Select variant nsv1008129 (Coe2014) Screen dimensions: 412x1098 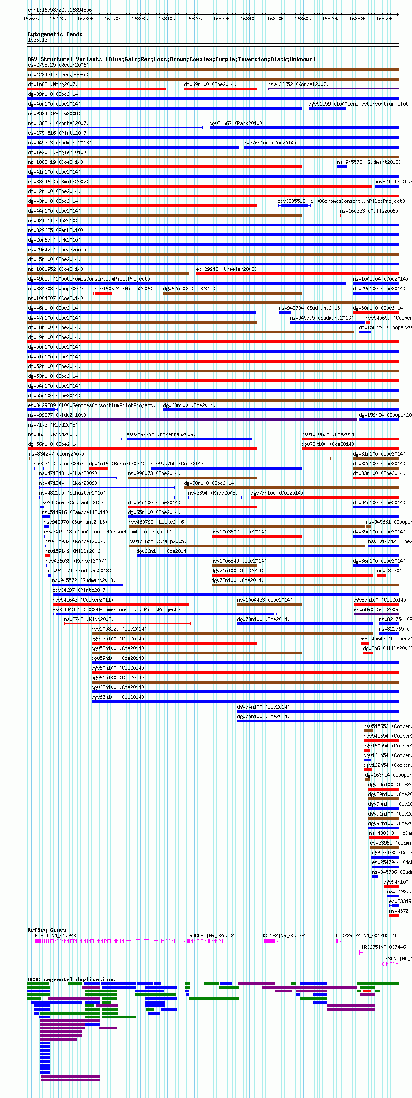119,629
